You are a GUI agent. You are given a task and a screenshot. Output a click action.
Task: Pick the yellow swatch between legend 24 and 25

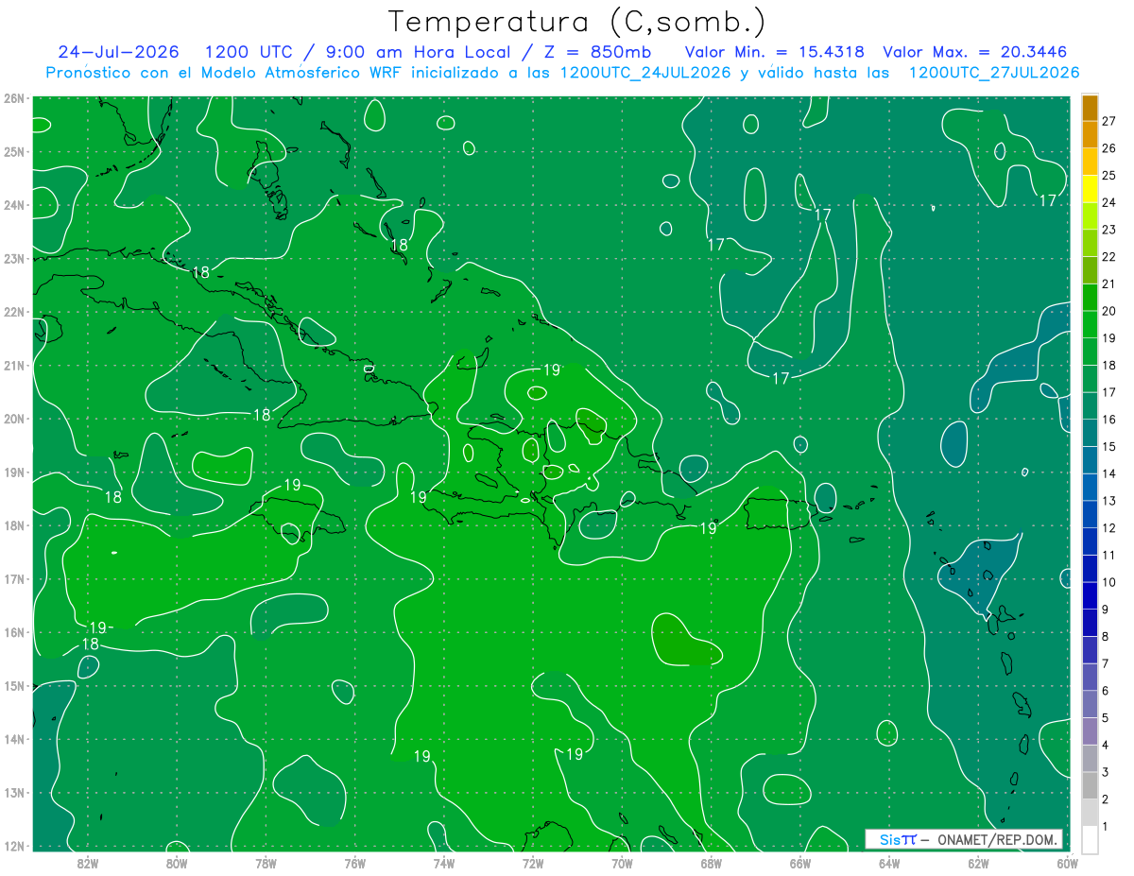[x=1090, y=189]
